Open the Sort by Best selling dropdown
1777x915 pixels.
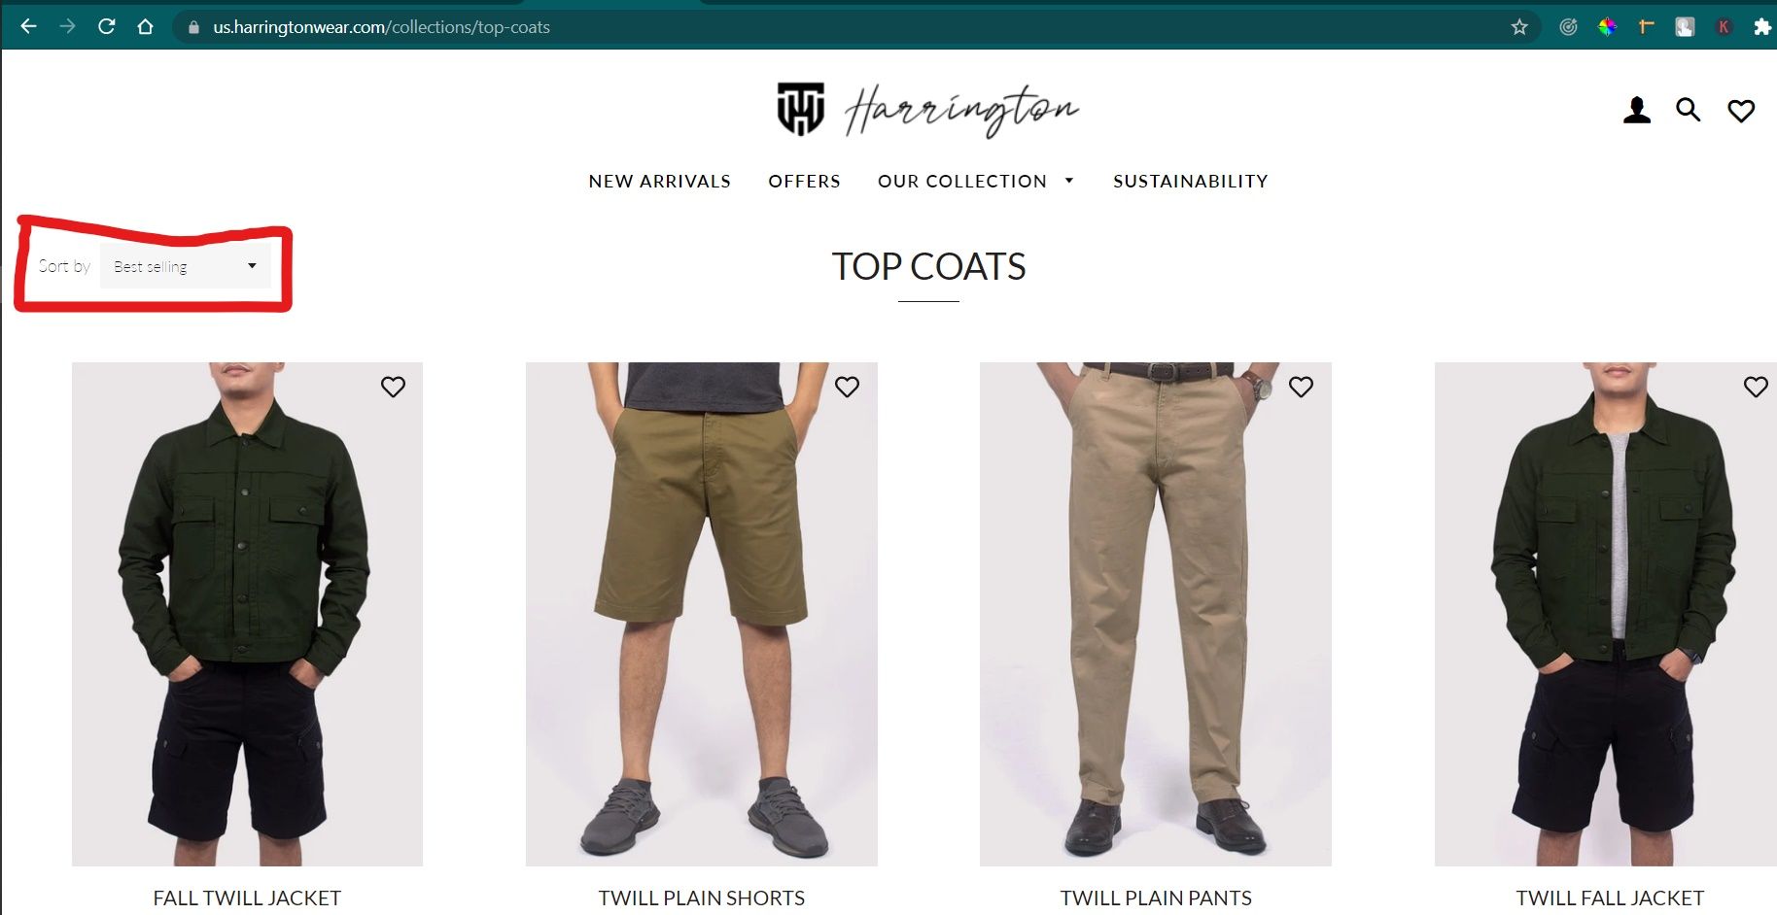coord(186,266)
